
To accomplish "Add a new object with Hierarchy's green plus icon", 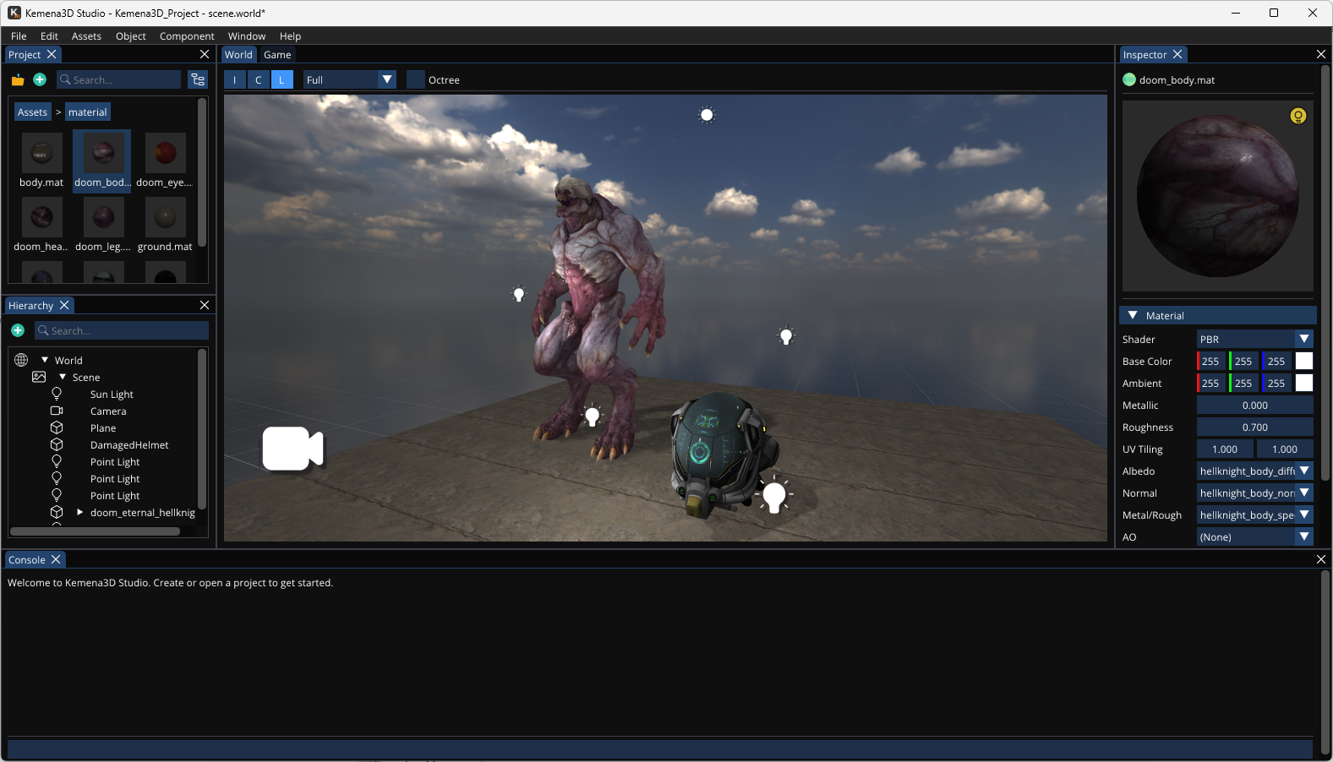I will pos(18,330).
